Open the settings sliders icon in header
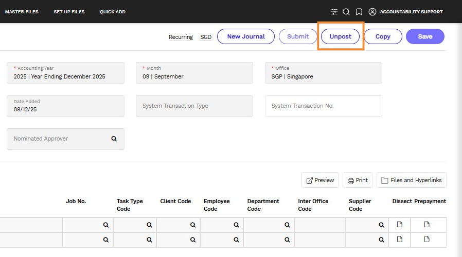The width and height of the screenshot is (462, 257). pyautogui.click(x=334, y=12)
